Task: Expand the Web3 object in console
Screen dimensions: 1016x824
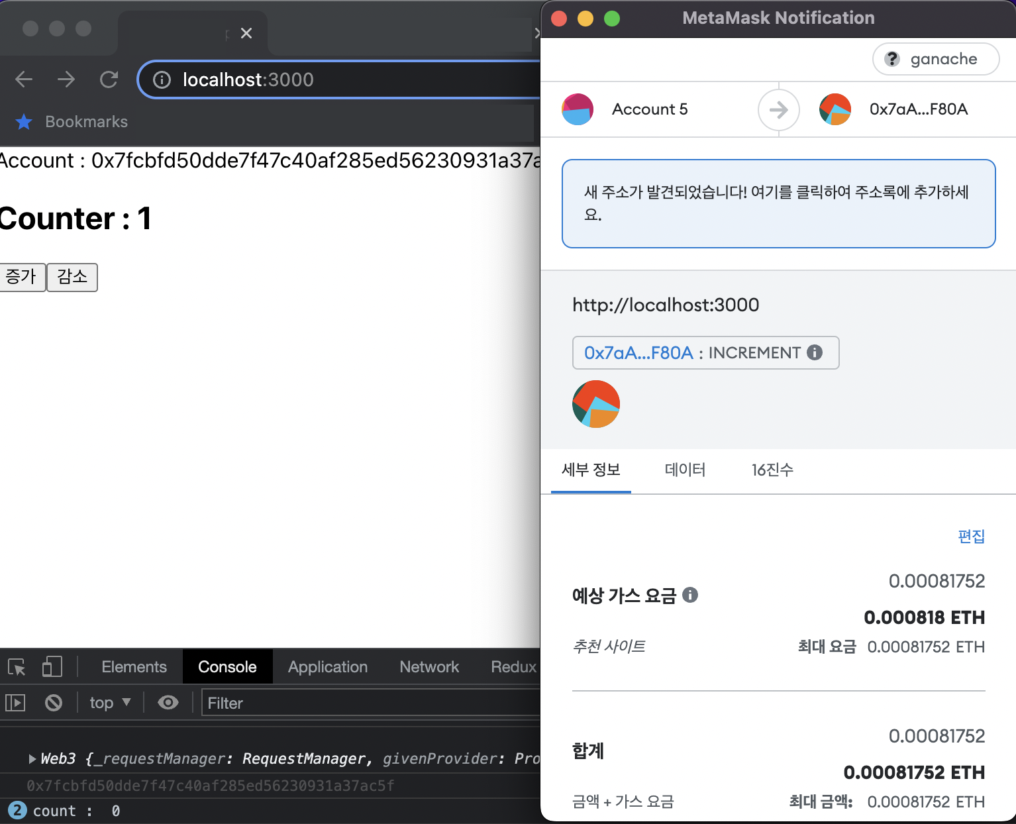Action: coord(32,758)
